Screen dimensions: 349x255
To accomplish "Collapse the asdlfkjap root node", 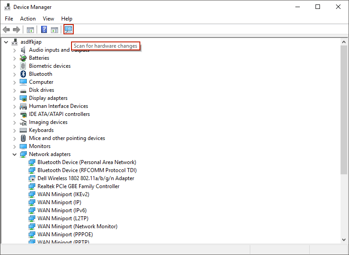I will point(6,42).
